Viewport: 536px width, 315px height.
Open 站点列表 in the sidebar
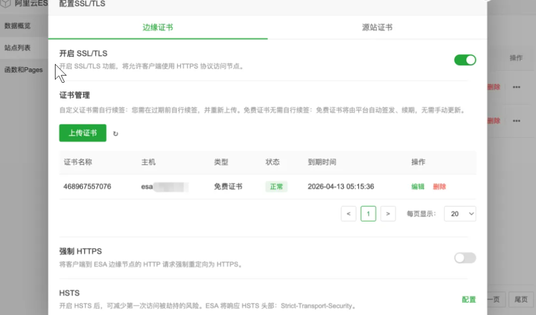[17, 47]
